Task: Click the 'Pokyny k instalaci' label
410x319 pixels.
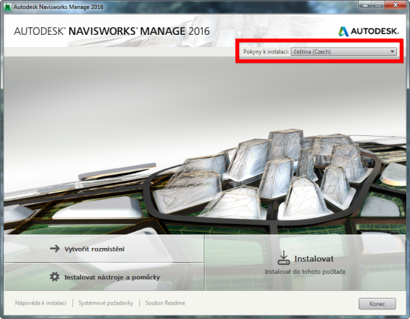Action: pos(266,51)
